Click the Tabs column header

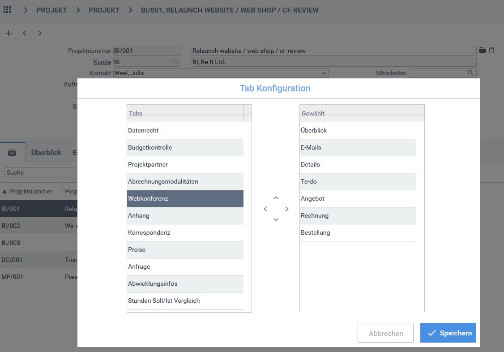coord(185,113)
